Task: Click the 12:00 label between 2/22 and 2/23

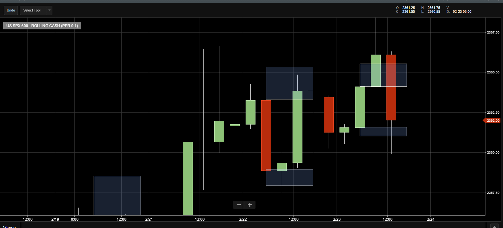Action: coord(293,219)
